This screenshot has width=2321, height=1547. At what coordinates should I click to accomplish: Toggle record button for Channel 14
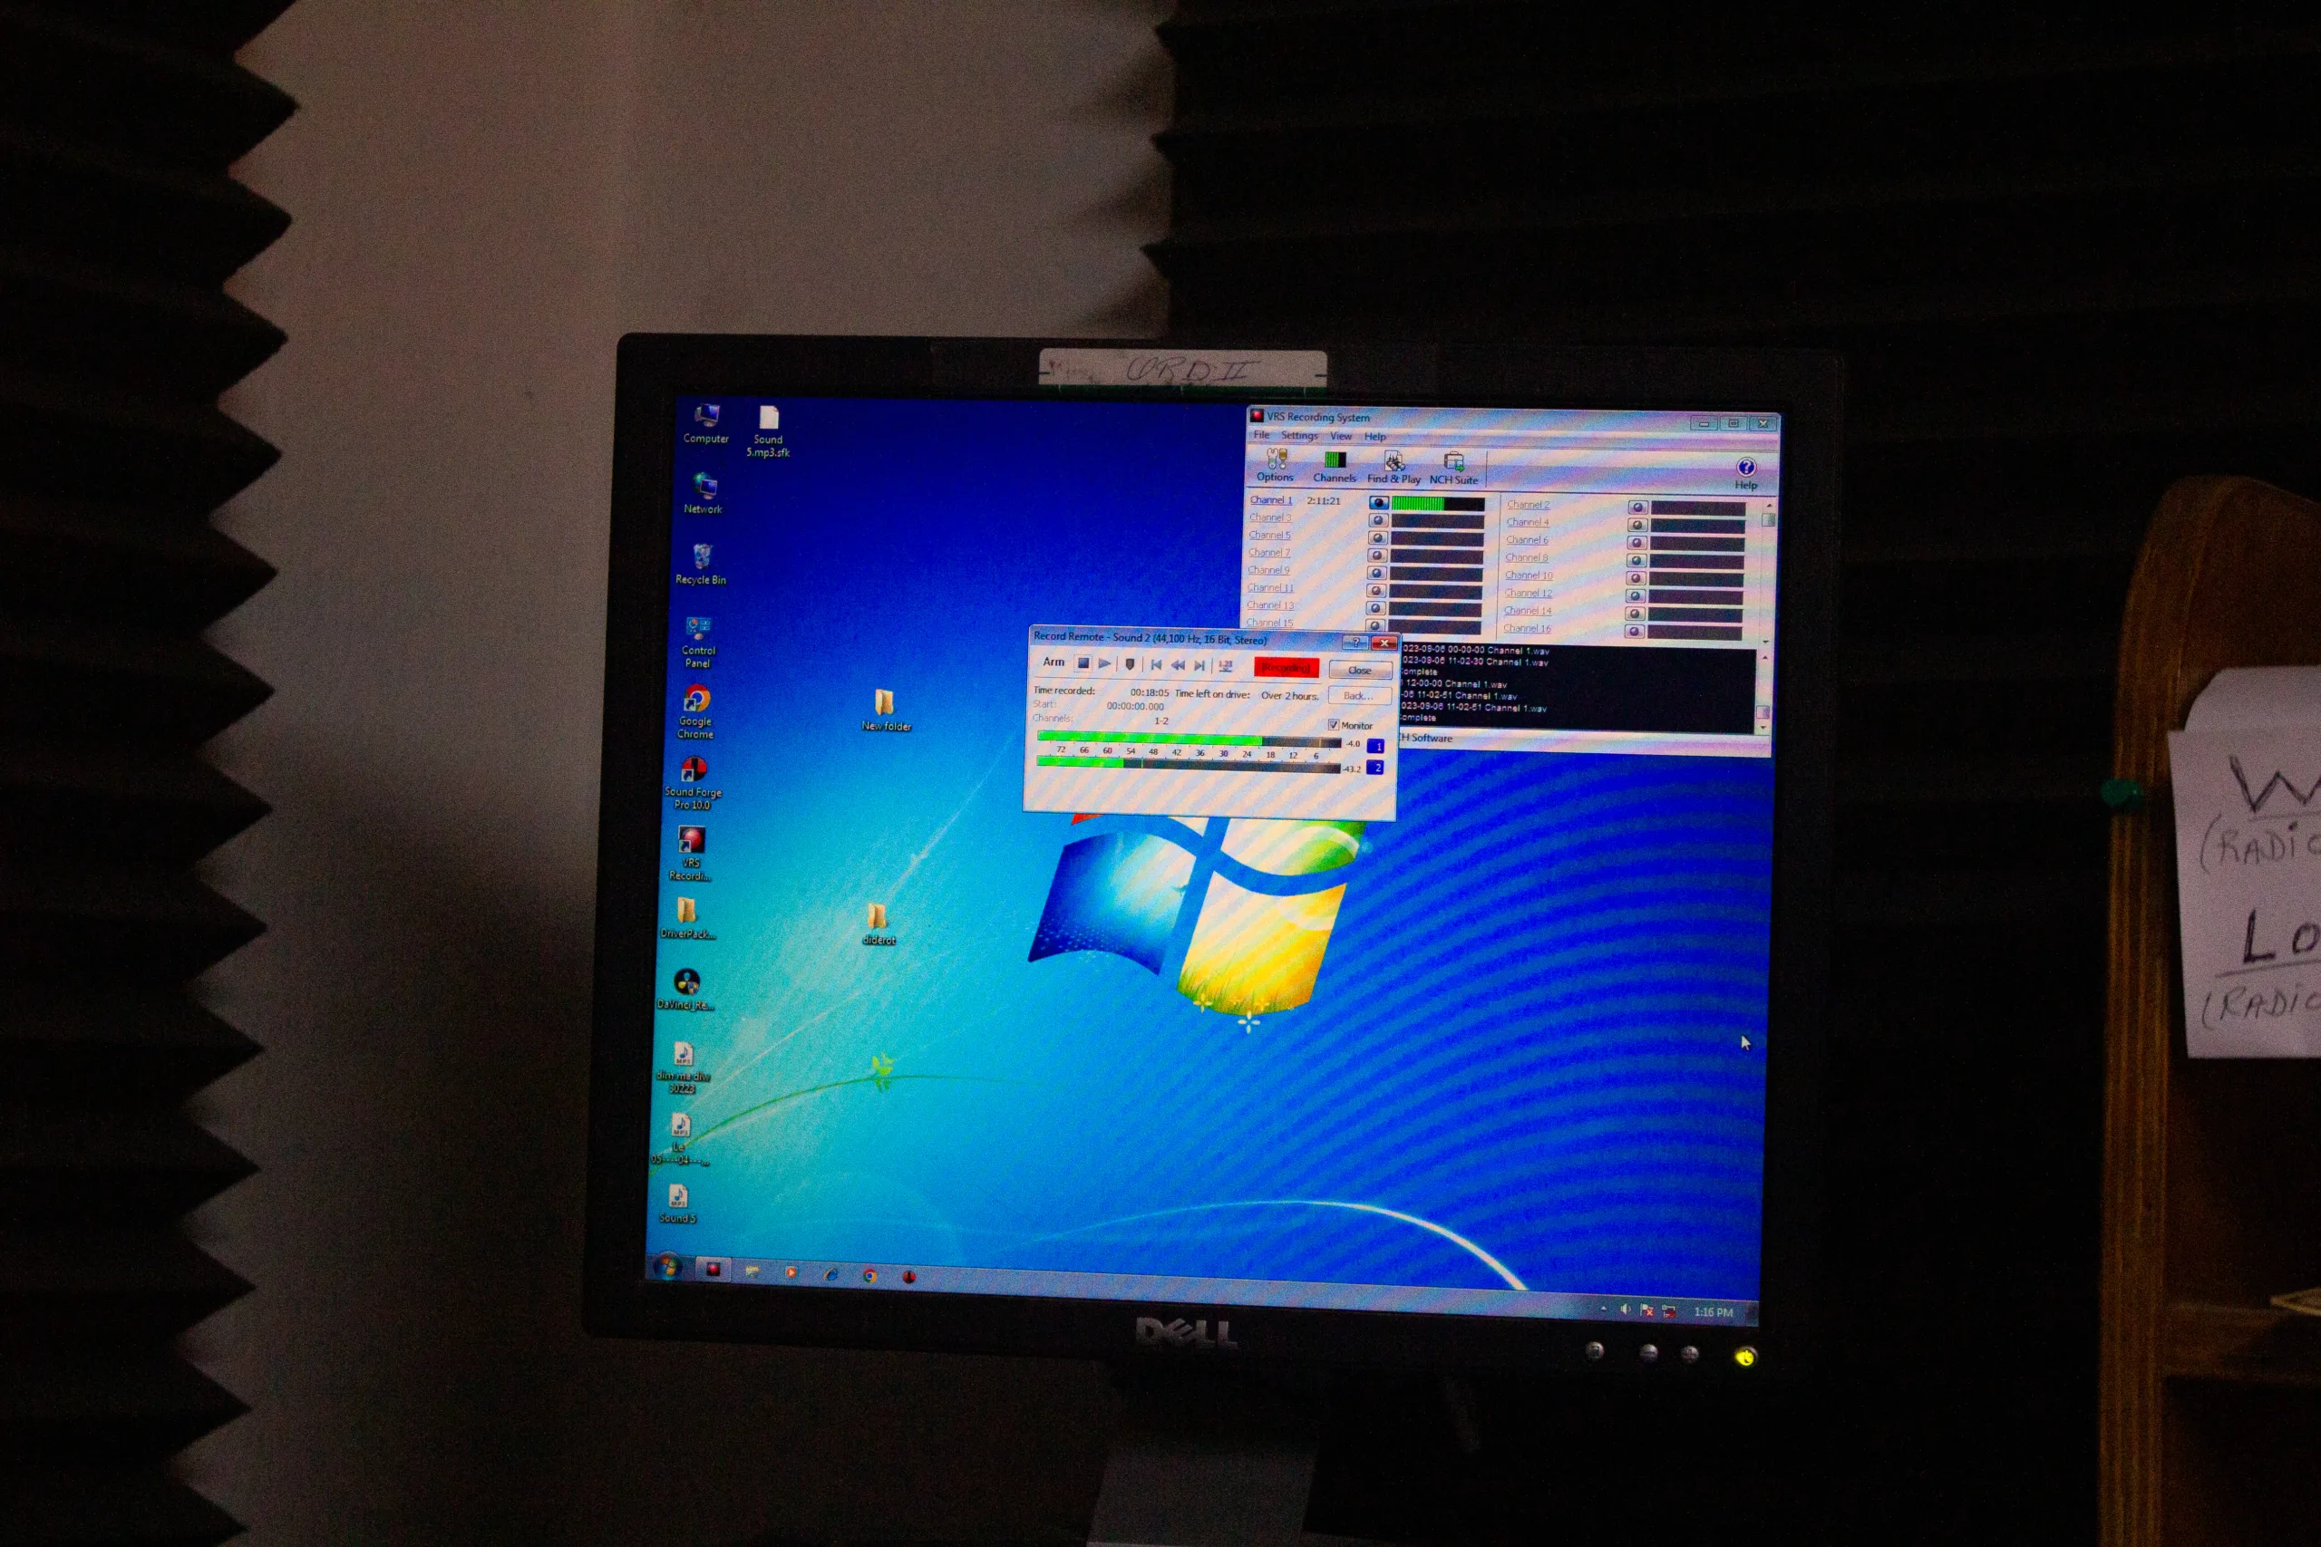point(1636,614)
